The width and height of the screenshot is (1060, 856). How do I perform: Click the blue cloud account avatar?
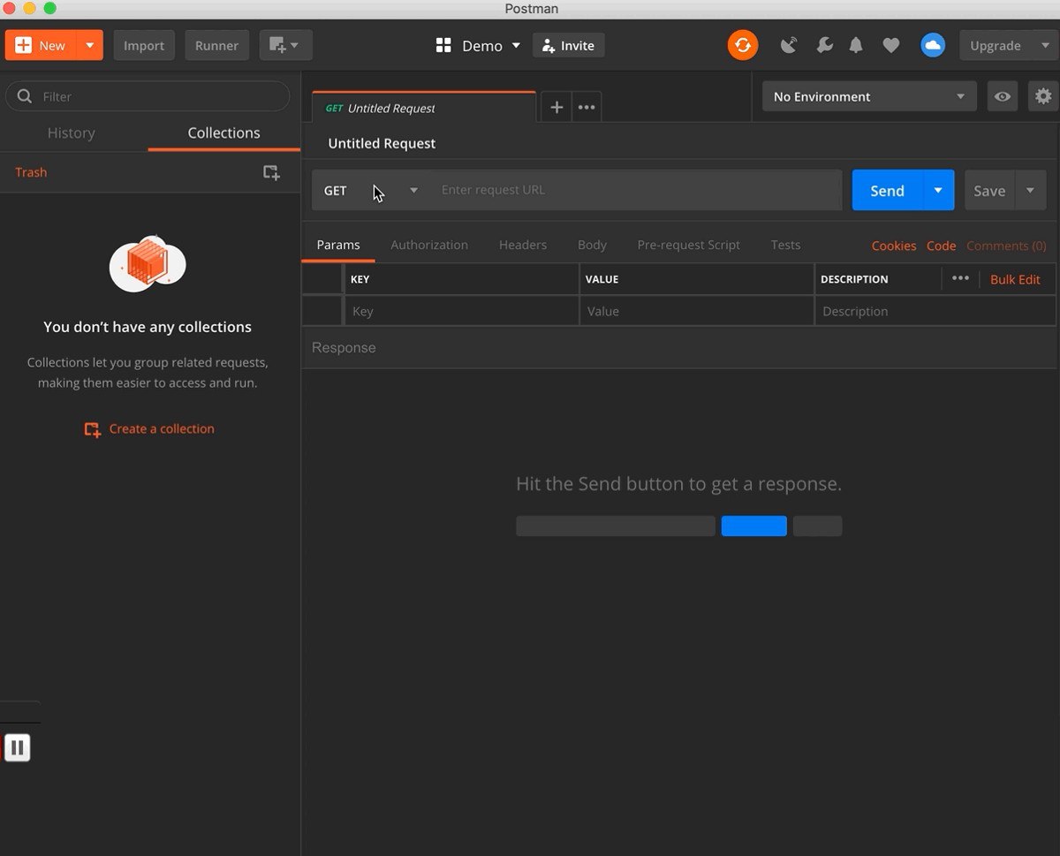tap(933, 45)
